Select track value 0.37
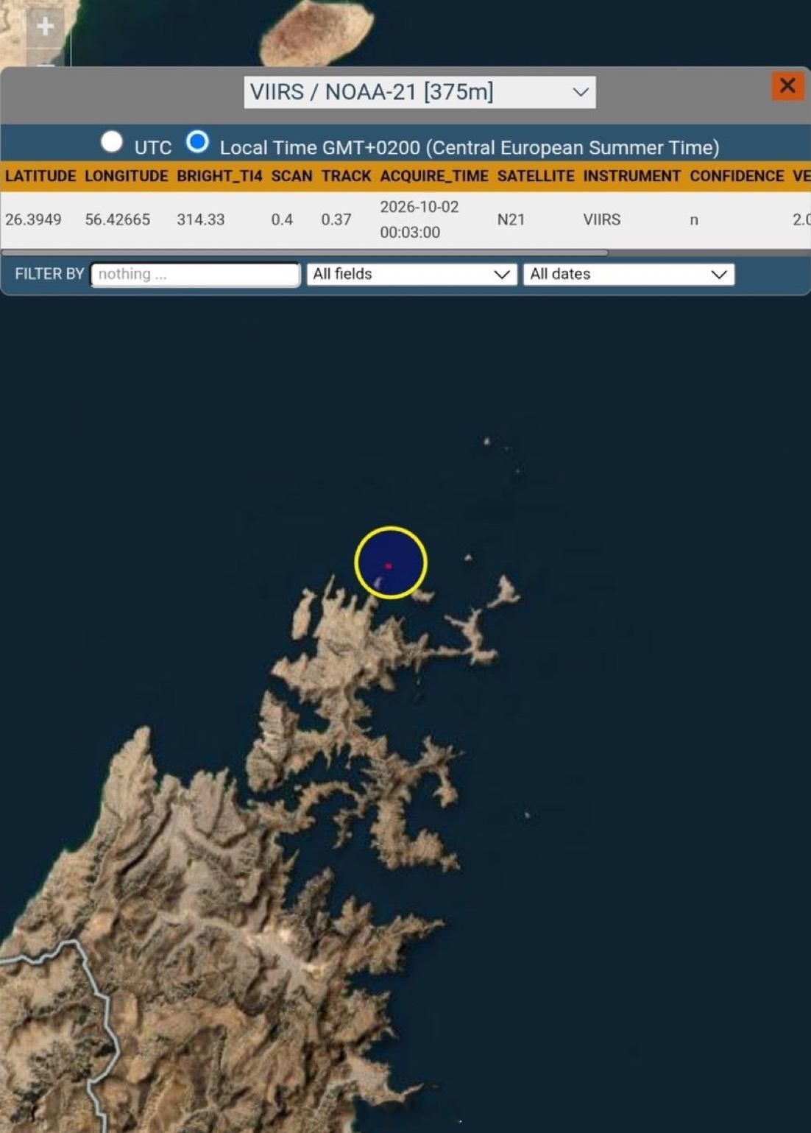 pos(336,219)
